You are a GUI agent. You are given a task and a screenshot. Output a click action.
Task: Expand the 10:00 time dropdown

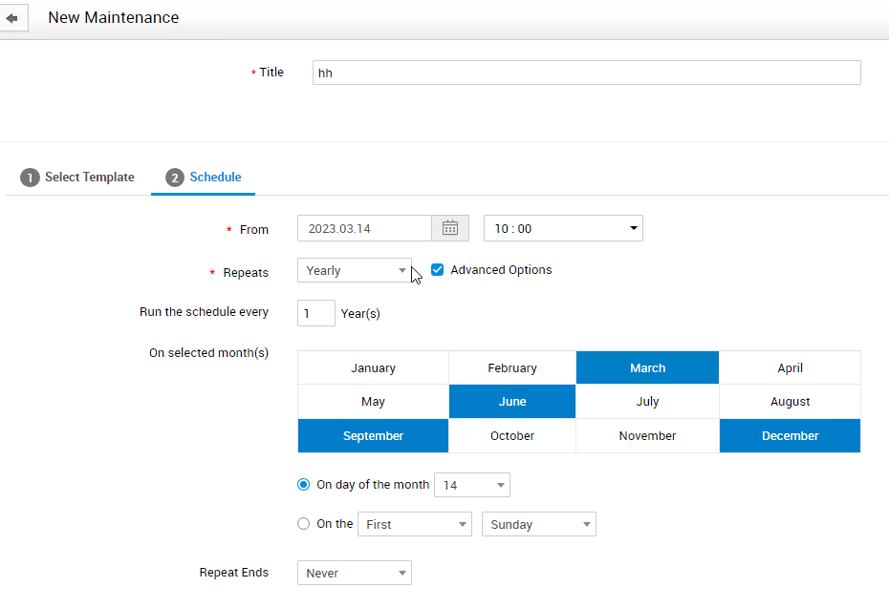[563, 228]
